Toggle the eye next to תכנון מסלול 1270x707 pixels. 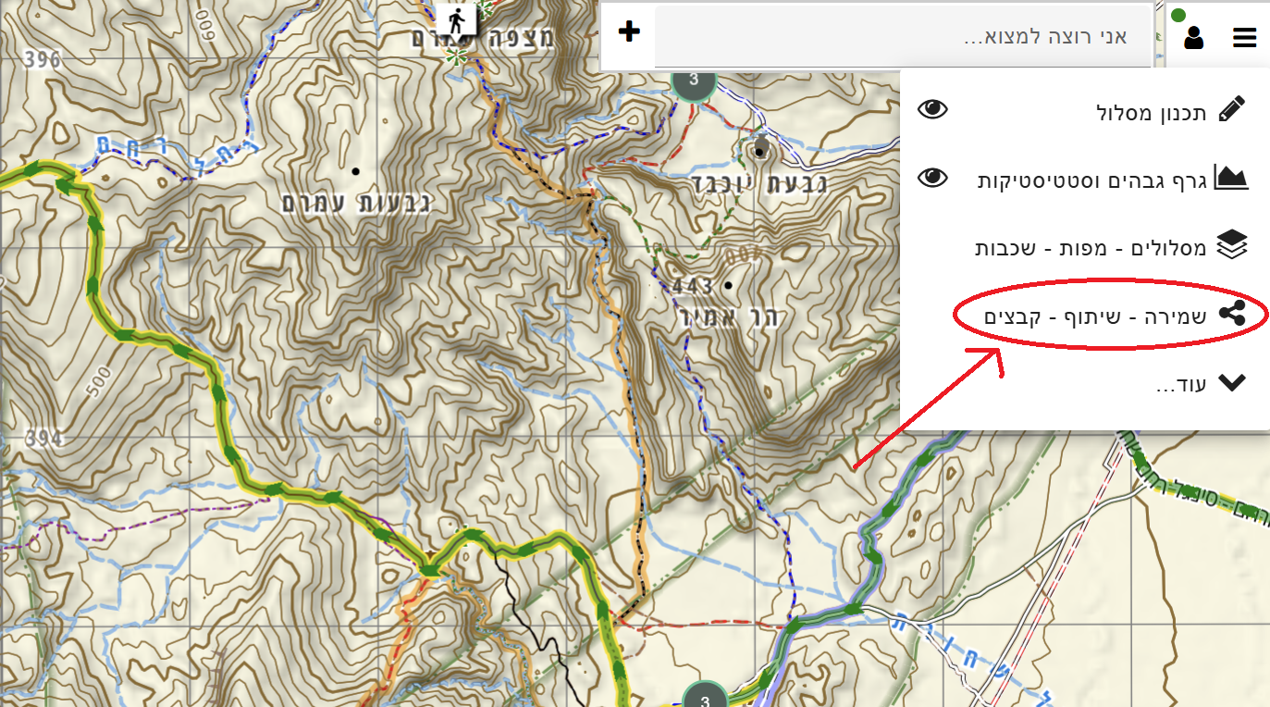pyautogui.click(x=932, y=109)
